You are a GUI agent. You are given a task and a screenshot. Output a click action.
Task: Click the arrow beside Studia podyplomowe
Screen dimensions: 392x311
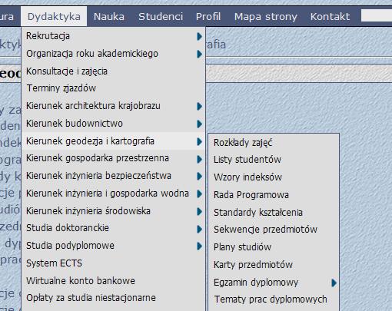(x=199, y=246)
